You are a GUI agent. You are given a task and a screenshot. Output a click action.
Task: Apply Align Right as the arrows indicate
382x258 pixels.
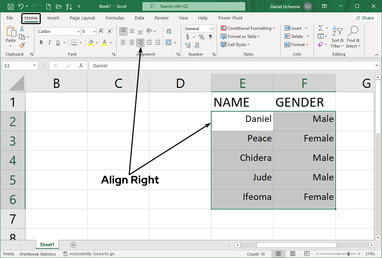[140, 42]
